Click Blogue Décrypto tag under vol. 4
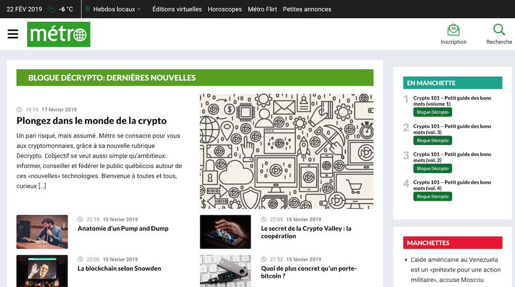Viewport: 515px width, 287px height. click(x=433, y=197)
